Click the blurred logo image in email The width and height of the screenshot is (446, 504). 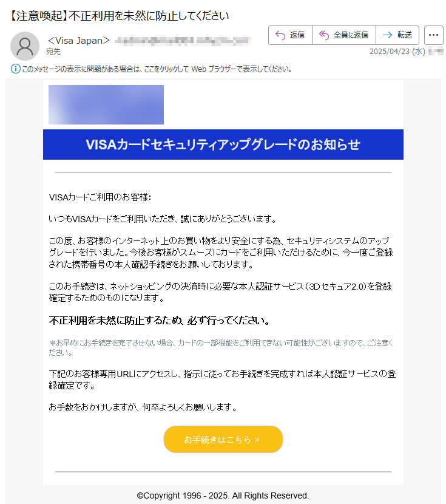point(106,104)
